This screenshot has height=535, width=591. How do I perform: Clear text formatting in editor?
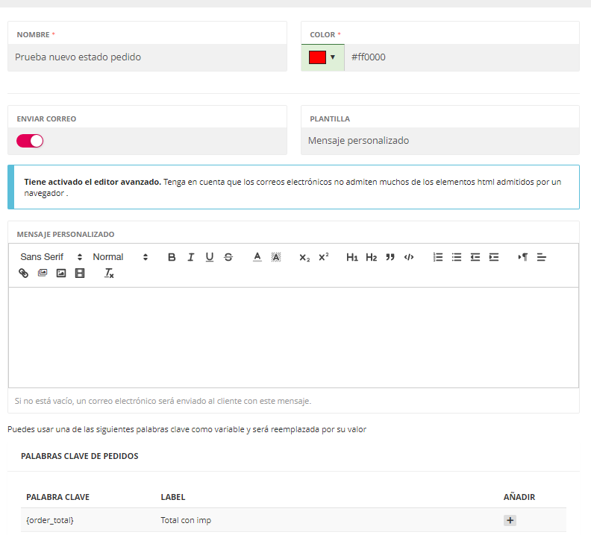(109, 273)
